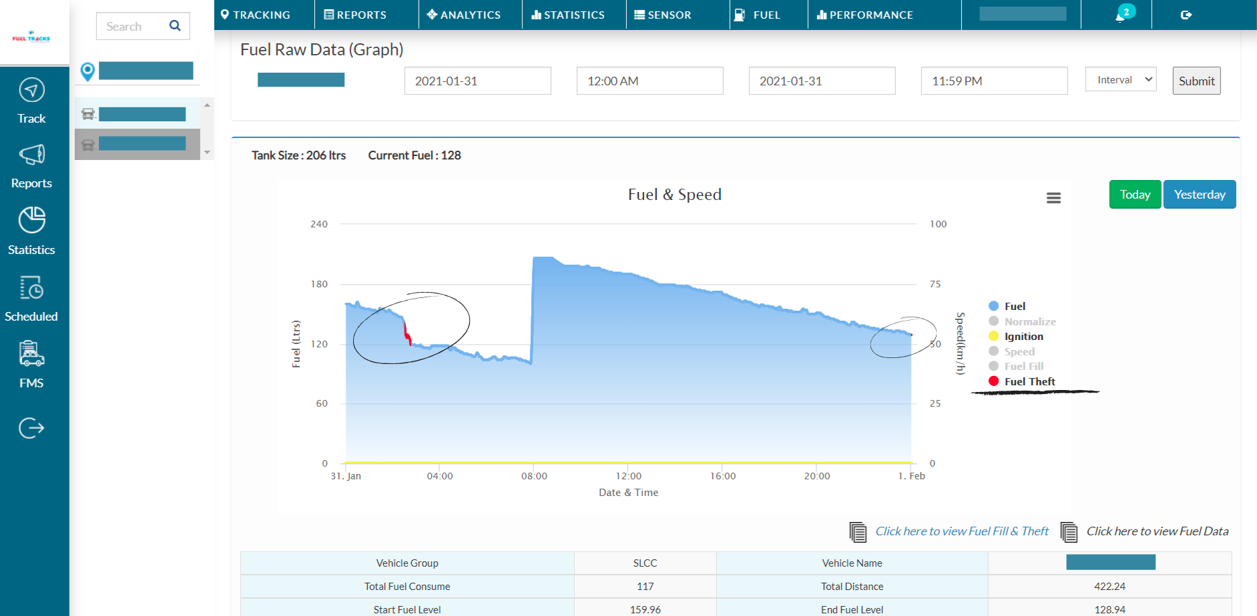Click vehicle list scrollbar up arrow
The height and width of the screenshot is (616, 1257).
click(207, 105)
